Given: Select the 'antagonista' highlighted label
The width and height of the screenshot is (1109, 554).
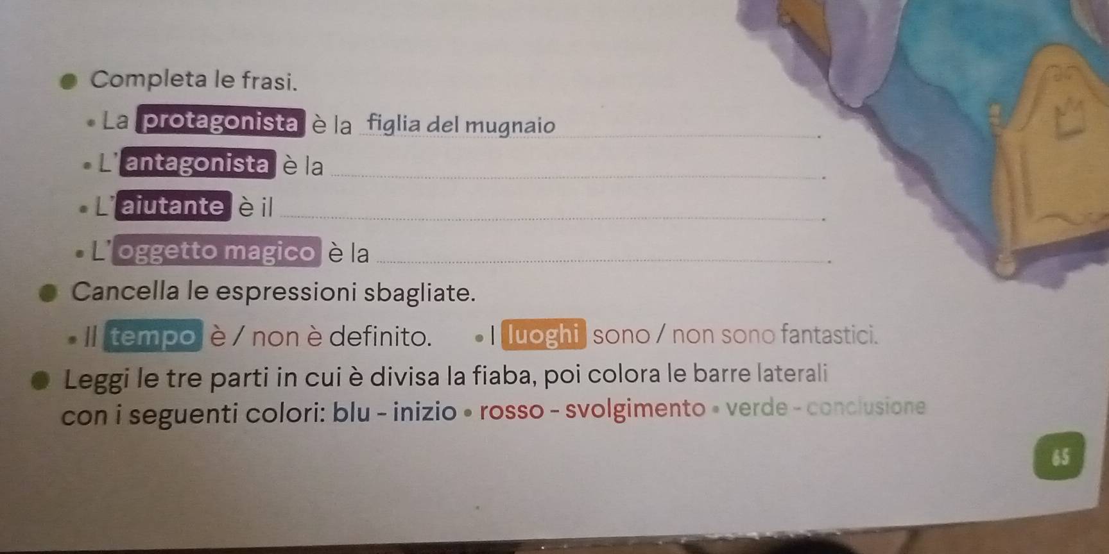Looking at the screenshot, I should [x=198, y=164].
